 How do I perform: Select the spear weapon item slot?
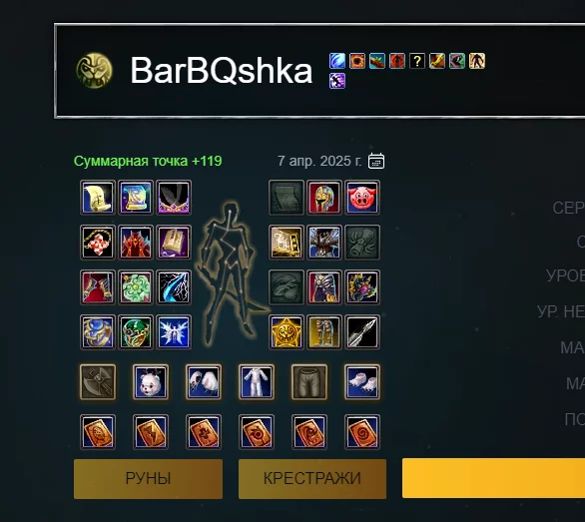coord(362,332)
